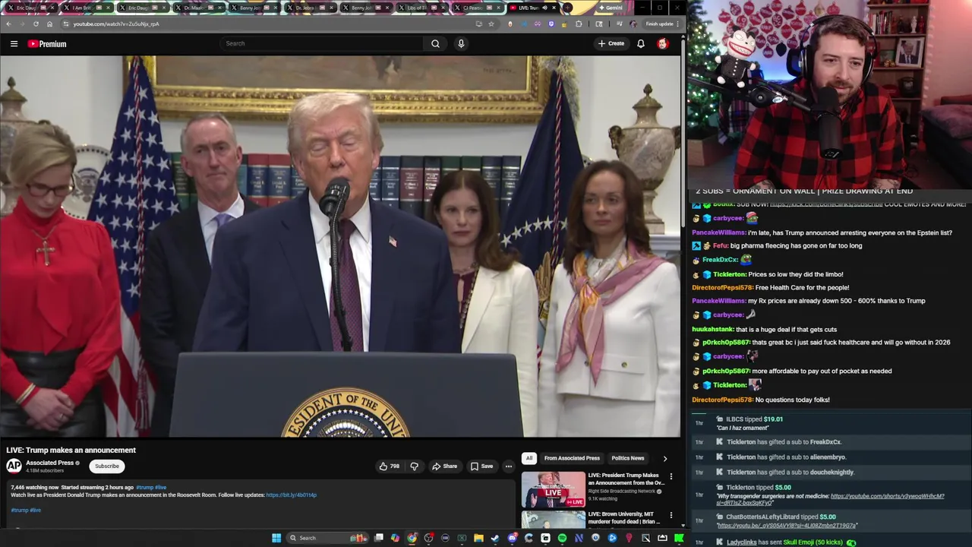This screenshot has height=547, width=972.
Task: Go to the YouTube Premium home logo
Action: (x=47, y=43)
